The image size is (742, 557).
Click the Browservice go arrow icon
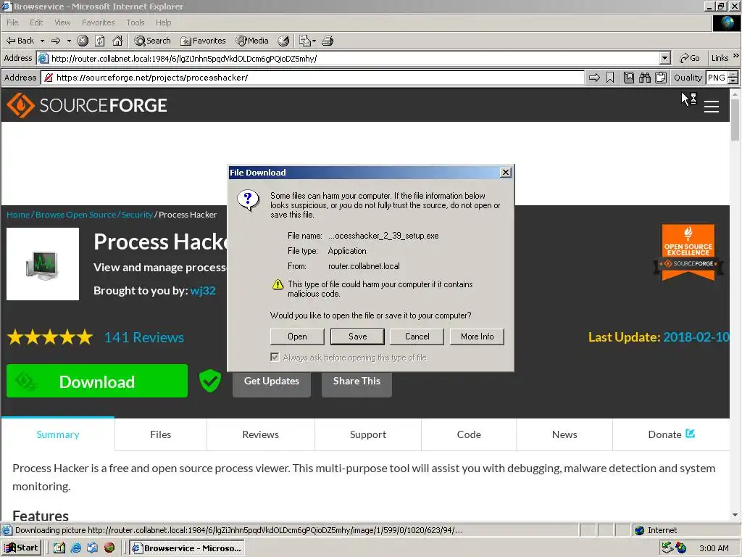[x=594, y=78]
